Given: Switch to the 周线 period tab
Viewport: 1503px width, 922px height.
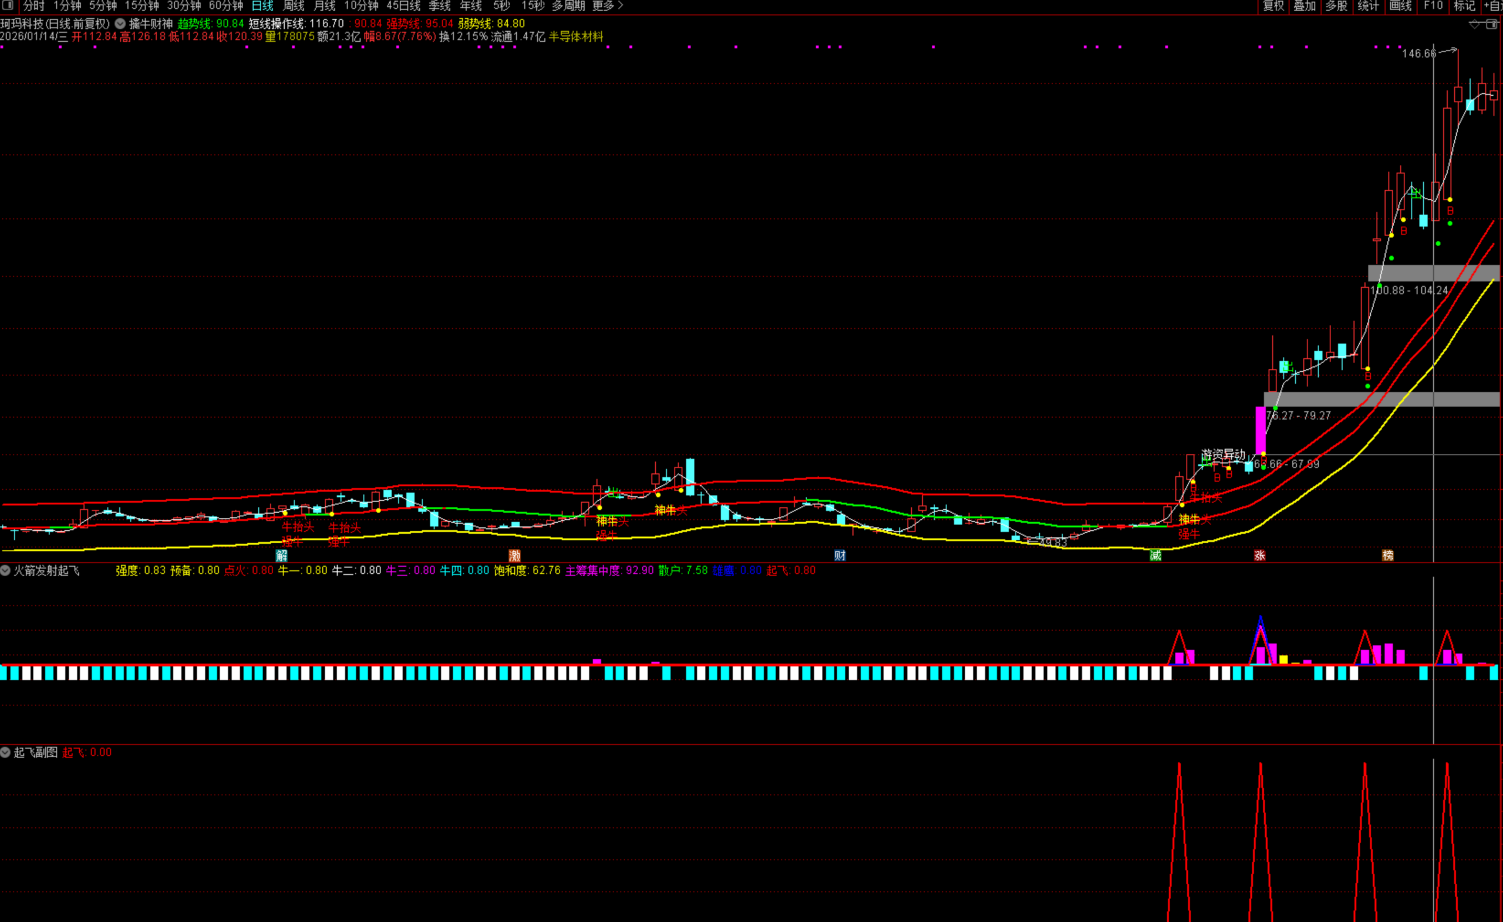Looking at the screenshot, I should click(294, 6).
